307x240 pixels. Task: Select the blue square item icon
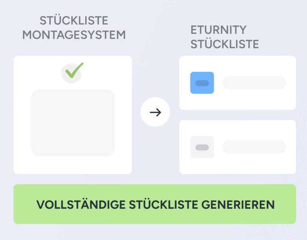[202, 83]
